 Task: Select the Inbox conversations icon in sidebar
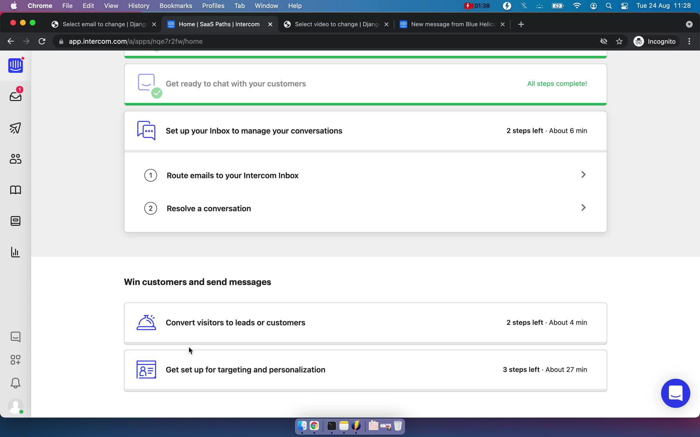[x=16, y=97]
